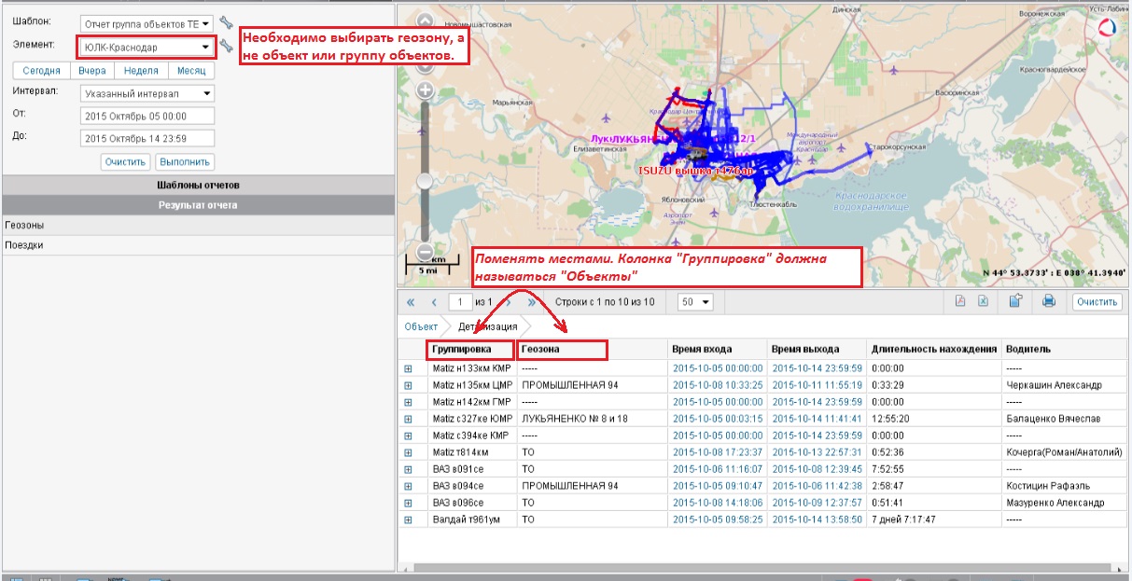Click the Выполнить button
This screenshot has width=1132, height=581.
185,162
